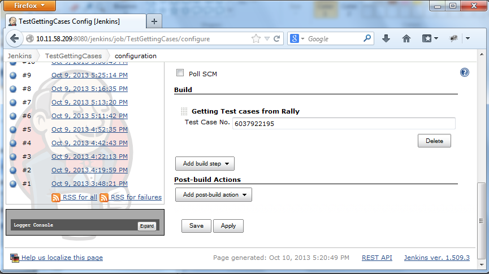
Task: Reload the page with the refresh icon
Action: point(276,38)
